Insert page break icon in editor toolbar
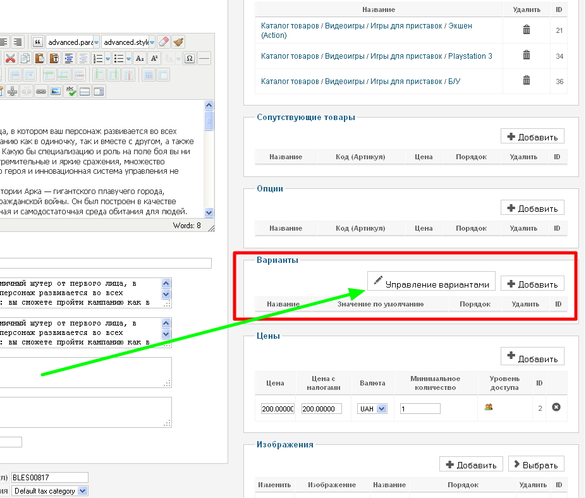586x498 pixels. click(85, 91)
